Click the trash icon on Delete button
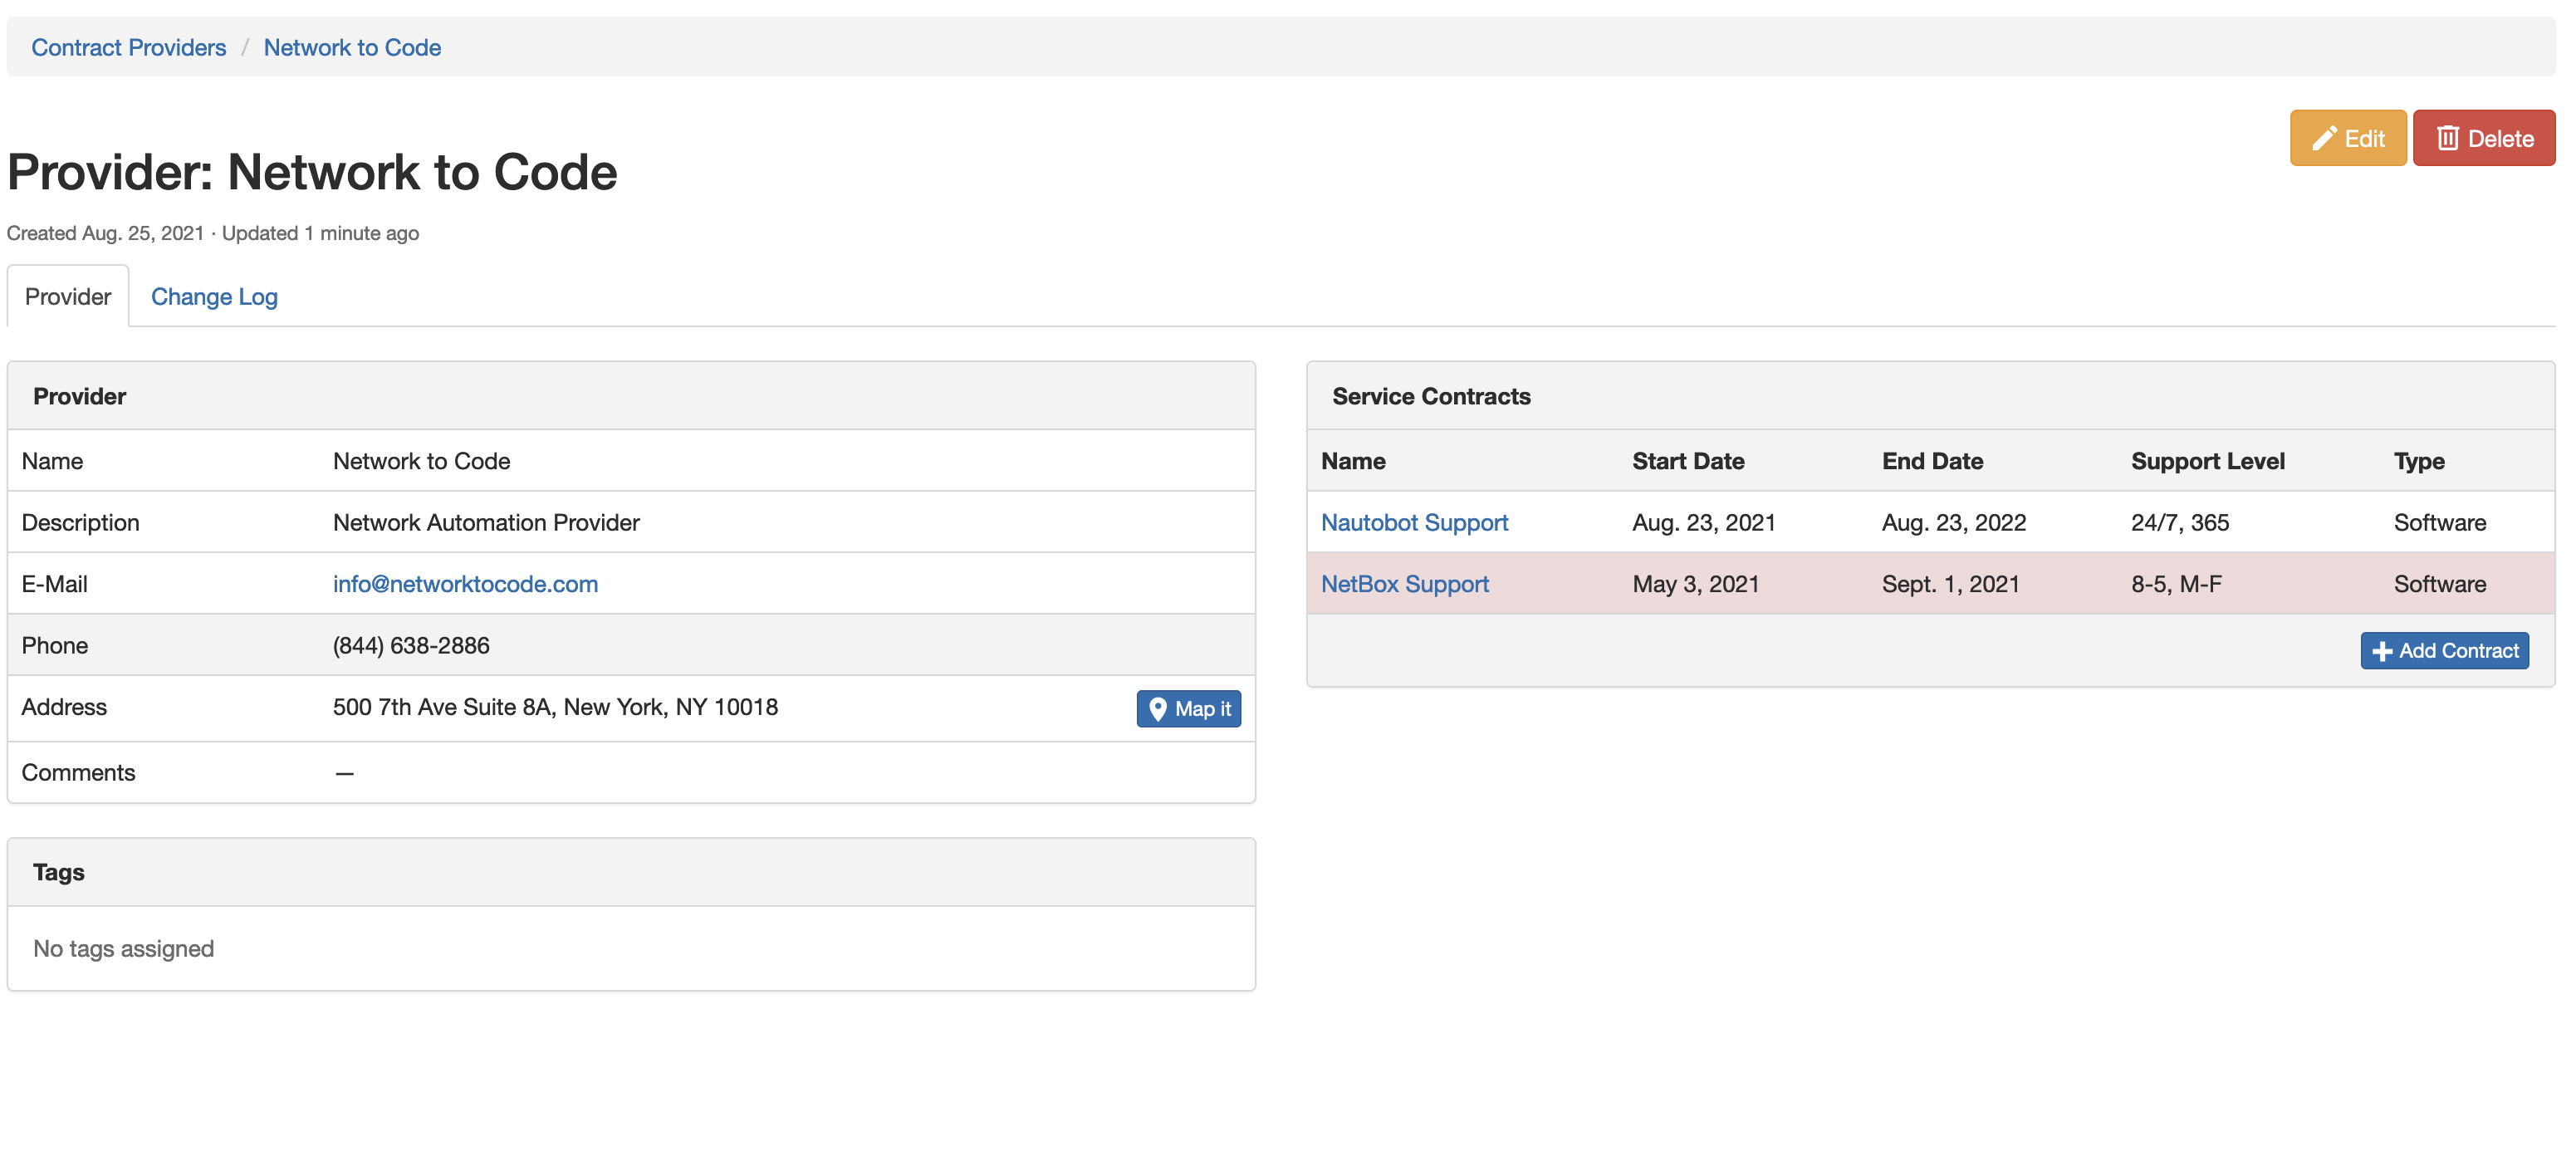Screen dimensions: 2576x1161 (x=2447, y=138)
